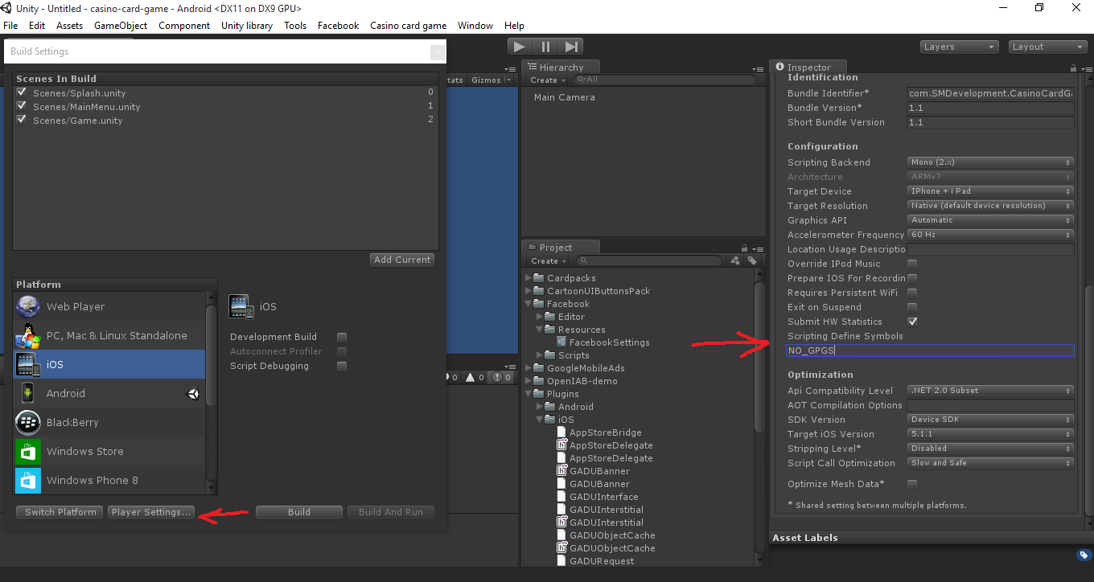1094x582 pixels.
Task: Open the Scripting Backend dropdown
Action: point(990,162)
